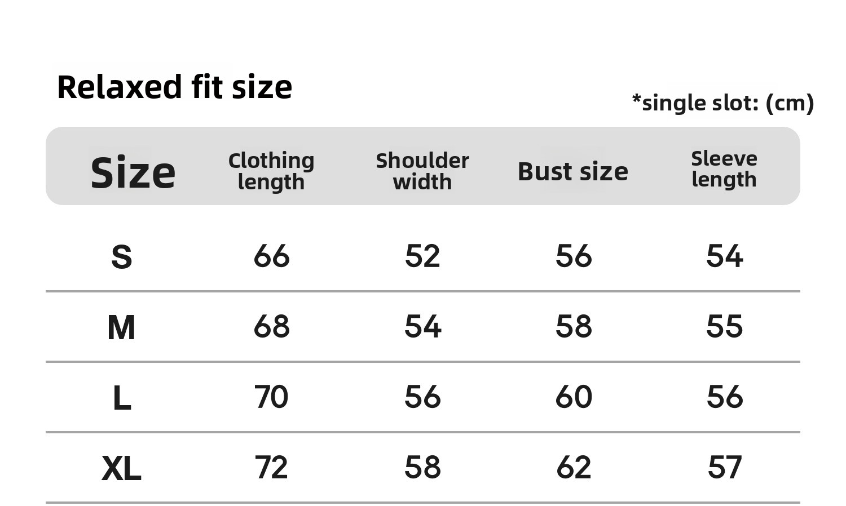Click clothing length value 66 for size S

coord(271,256)
